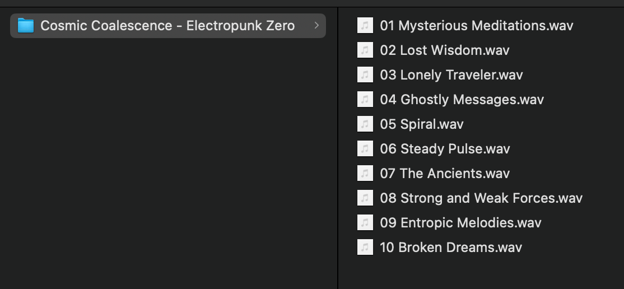
Task: Click the audio icon for 09 Entropic Melodies.wav
Action: pyautogui.click(x=365, y=223)
